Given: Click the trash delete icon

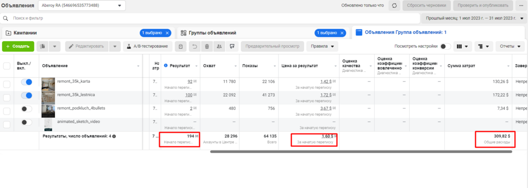Looking at the screenshot, I should pyautogui.click(x=207, y=46).
